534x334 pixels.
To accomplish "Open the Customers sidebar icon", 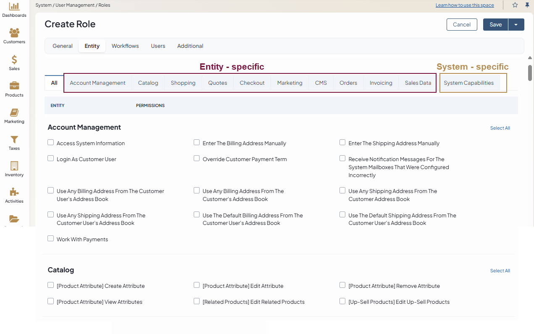I will (14, 33).
